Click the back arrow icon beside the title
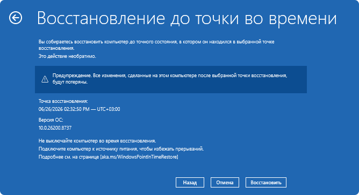The image size is (359, 195). point(16,18)
